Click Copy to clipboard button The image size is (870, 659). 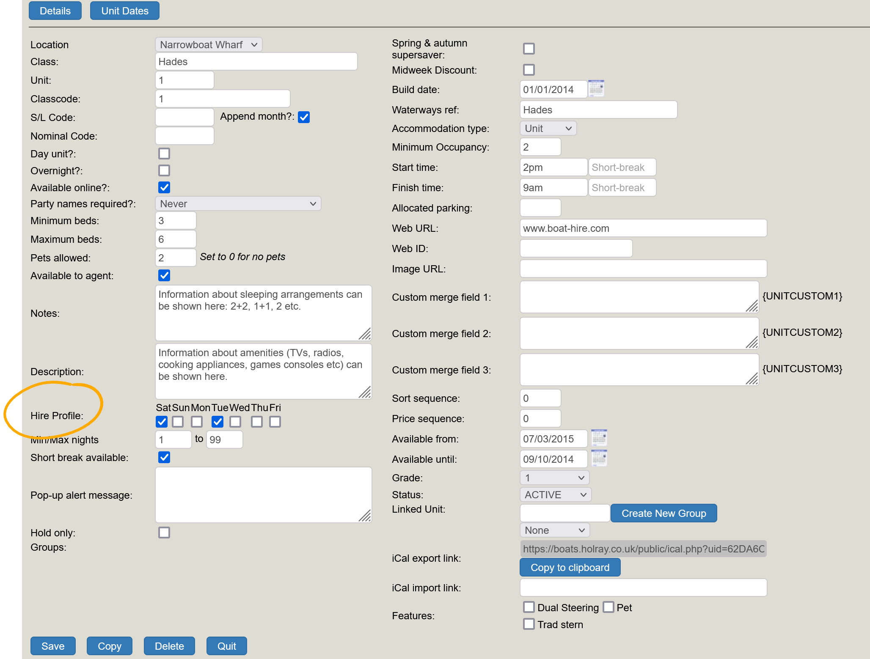point(570,567)
